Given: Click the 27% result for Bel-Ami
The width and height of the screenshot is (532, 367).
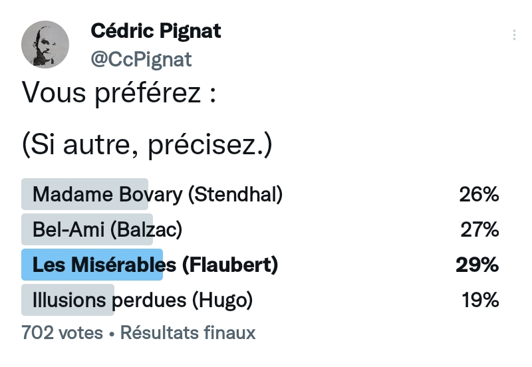Looking at the screenshot, I should point(479,229).
